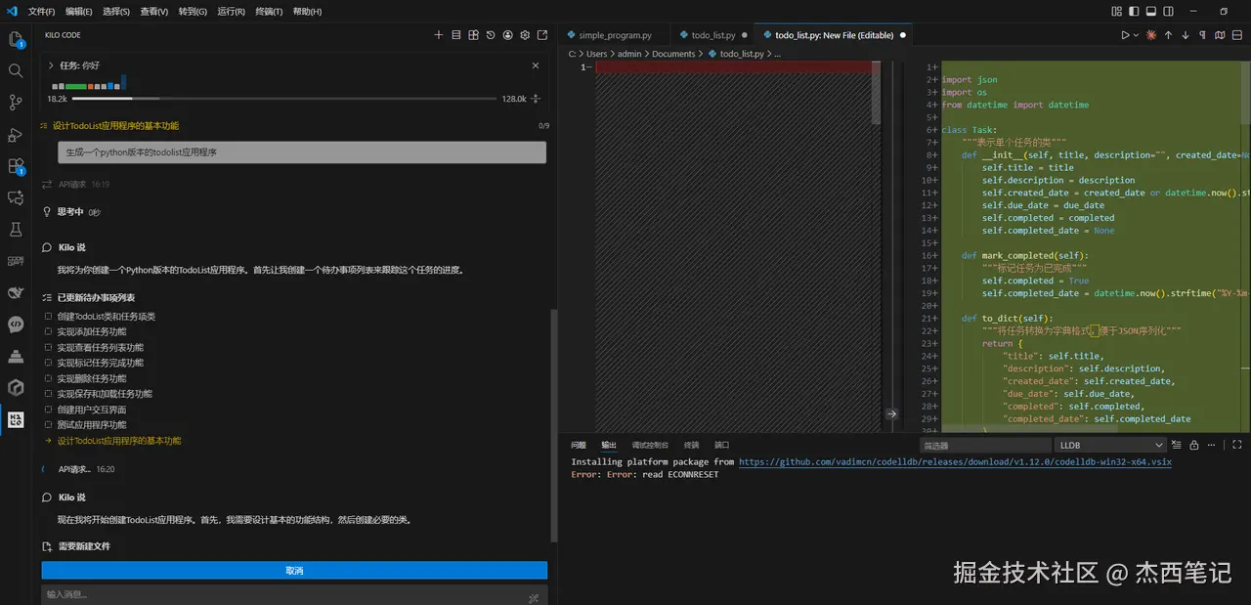Check the 实现删除任务功能 todo item

(x=48, y=378)
